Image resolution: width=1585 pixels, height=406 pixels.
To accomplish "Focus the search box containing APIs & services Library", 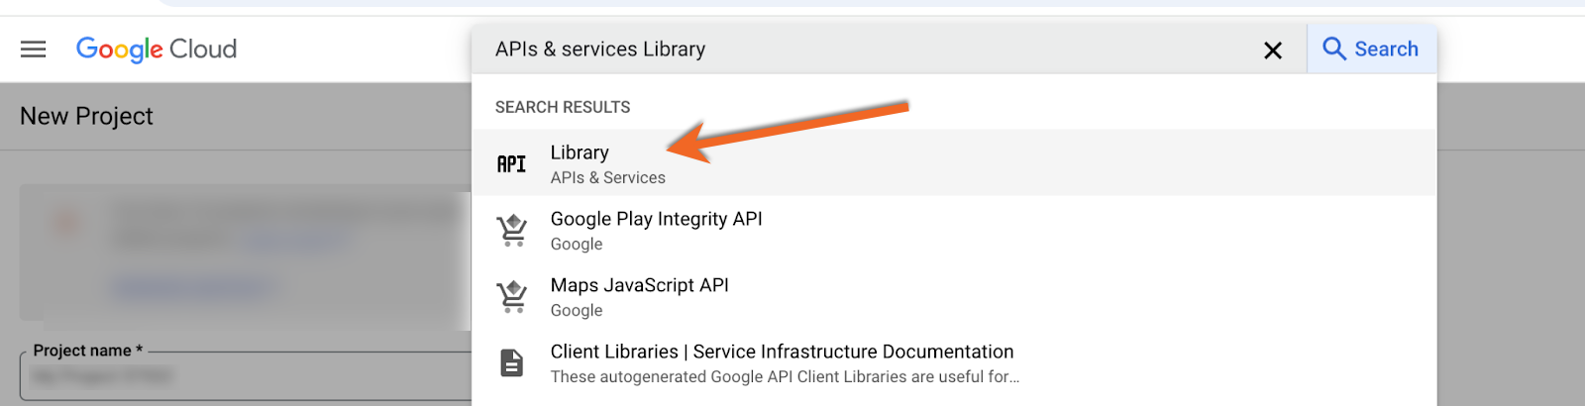I will 872,50.
